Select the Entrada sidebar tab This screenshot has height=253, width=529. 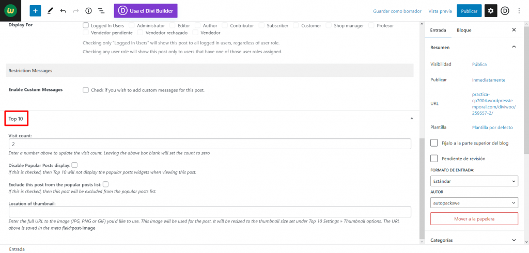coord(438,30)
